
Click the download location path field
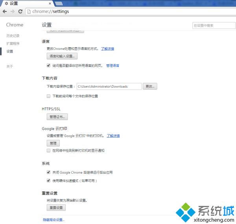coord(109,86)
